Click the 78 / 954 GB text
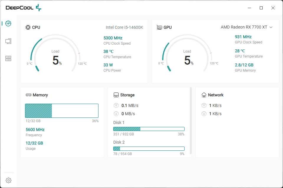Image resolution: width=283 pixels, height=188 pixels. pos(123,154)
